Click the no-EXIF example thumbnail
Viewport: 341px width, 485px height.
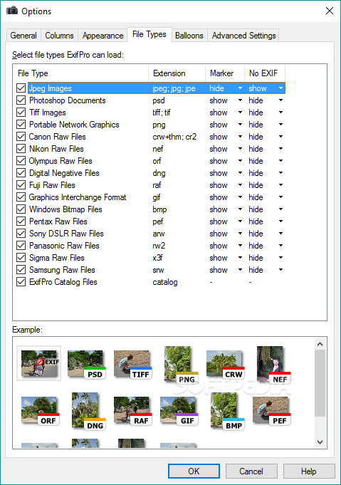coord(39,363)
